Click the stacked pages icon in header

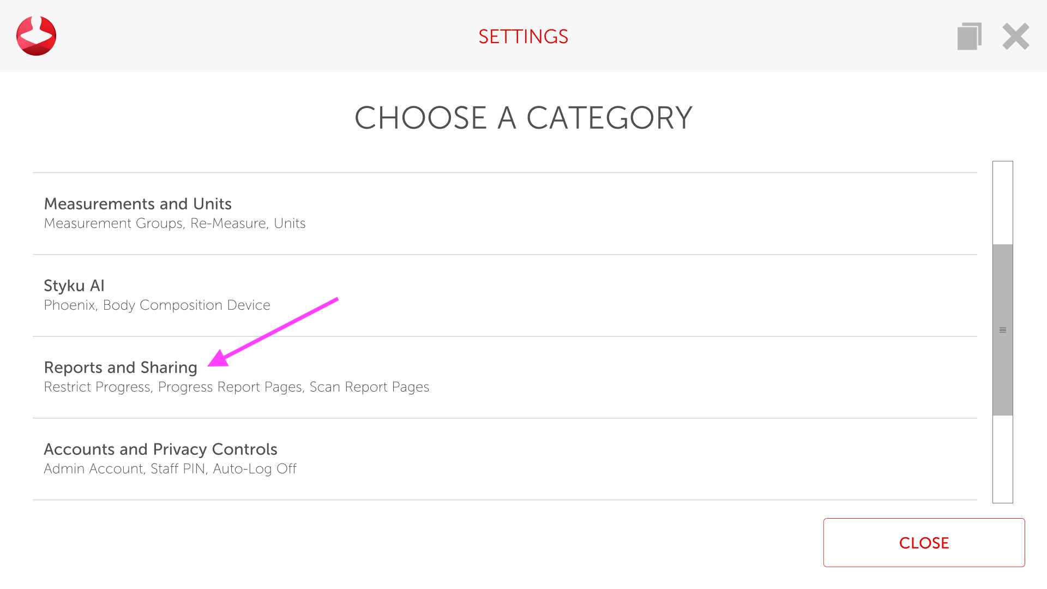click(969, 36)
